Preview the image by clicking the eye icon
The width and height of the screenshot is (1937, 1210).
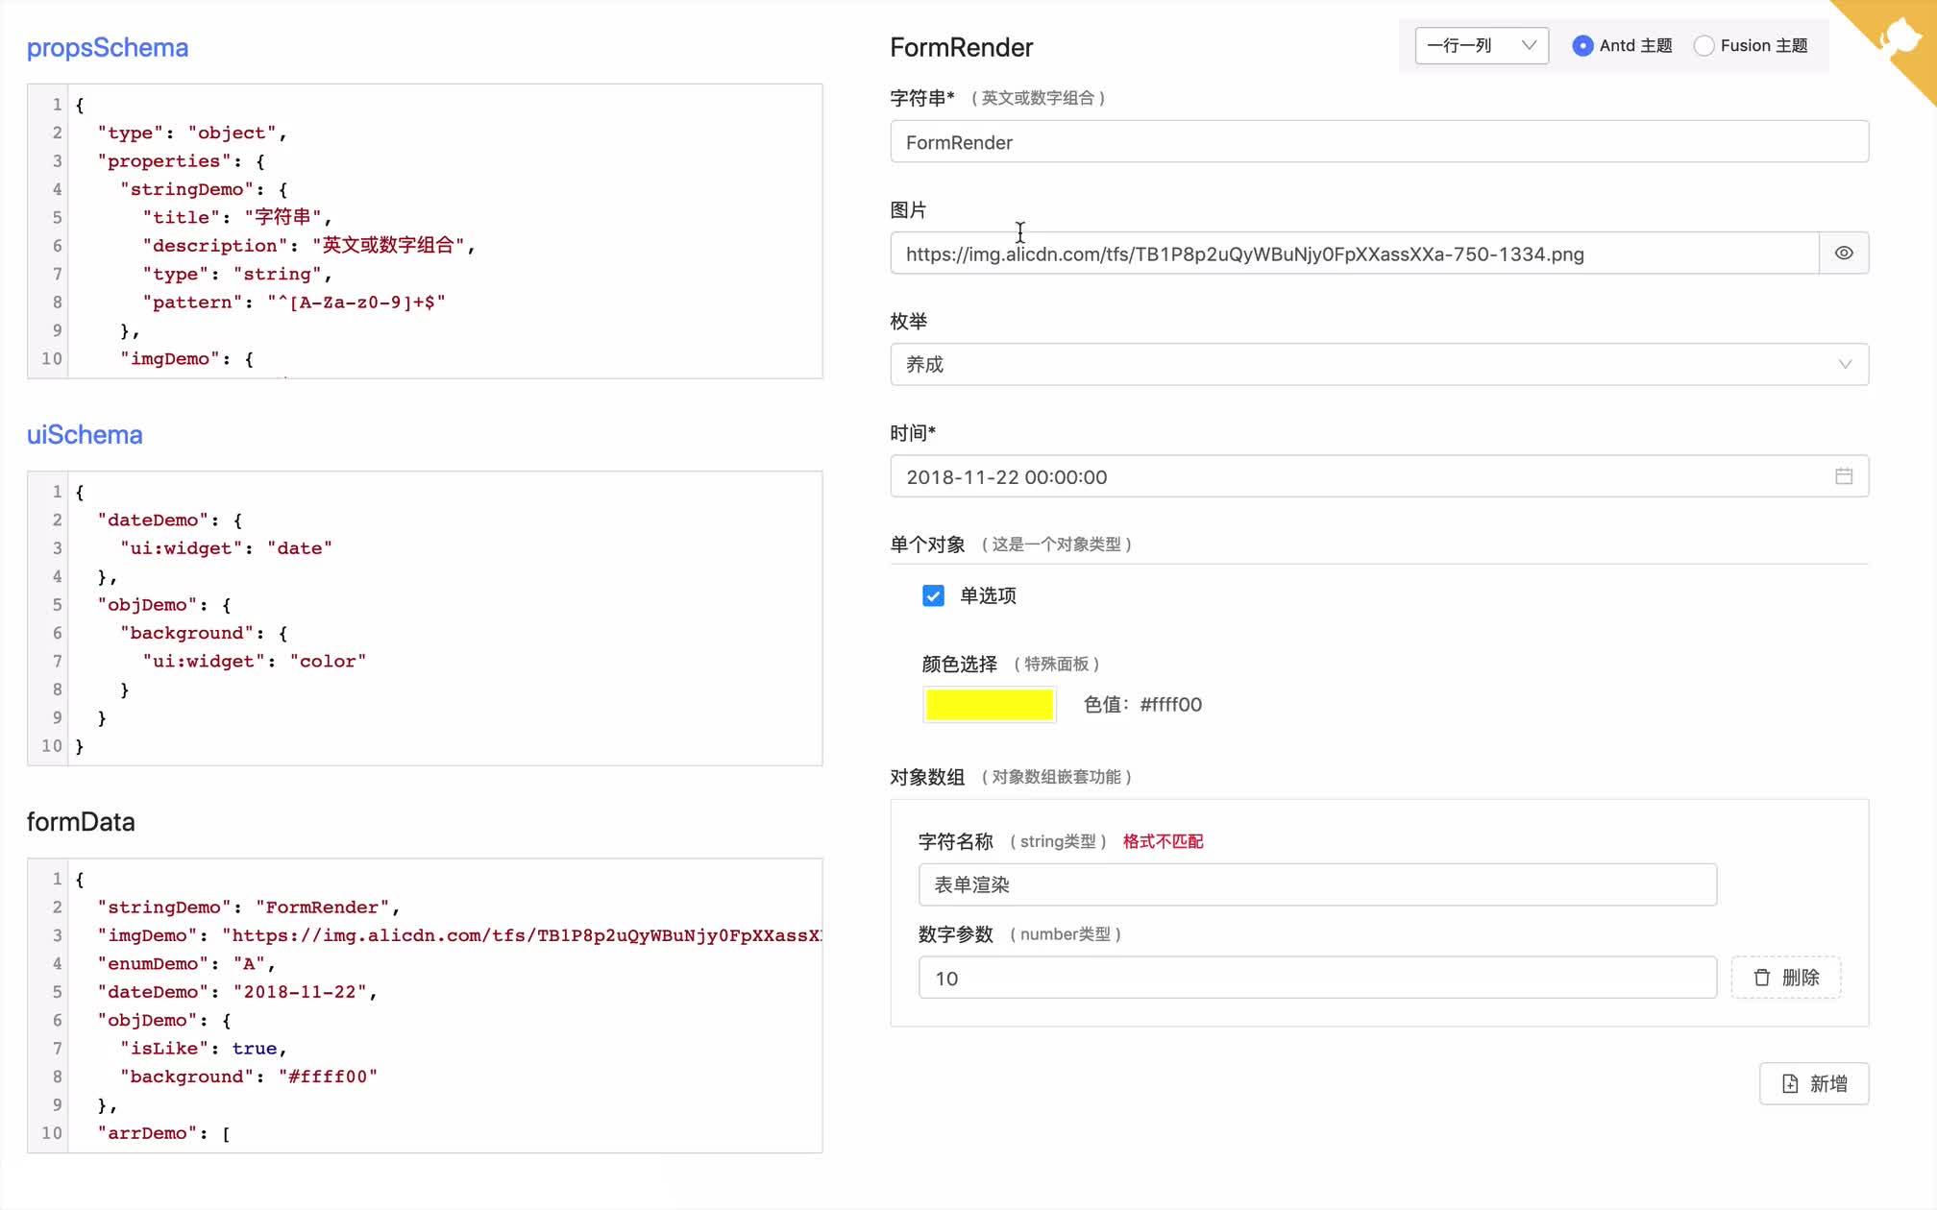coord(1843,253)
